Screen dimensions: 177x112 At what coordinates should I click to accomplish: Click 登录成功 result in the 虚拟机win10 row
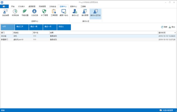pyautogui.click(x=53, y=40)
